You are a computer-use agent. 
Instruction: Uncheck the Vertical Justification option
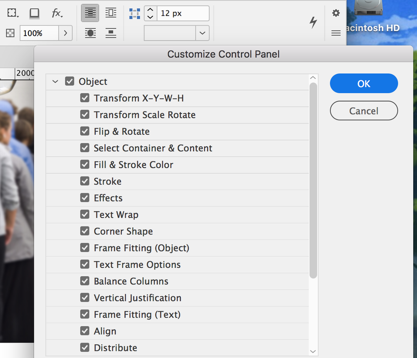point(85,298)
